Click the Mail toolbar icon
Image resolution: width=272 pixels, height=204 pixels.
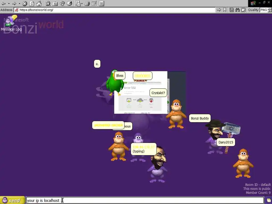pos(78,3)
